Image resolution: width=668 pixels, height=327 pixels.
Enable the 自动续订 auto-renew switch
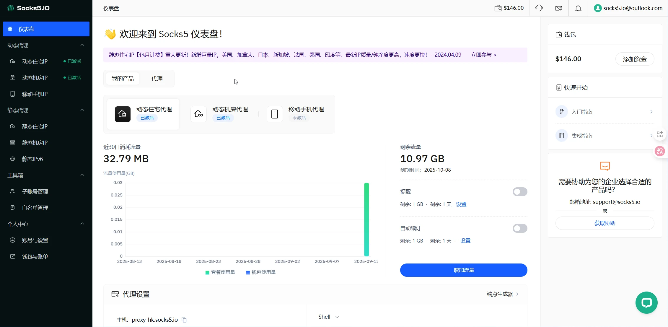(520, 228)
